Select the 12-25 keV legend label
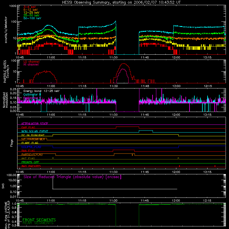Image resolution: width=229 pixels, height=229 pixels. coord(31,13)
